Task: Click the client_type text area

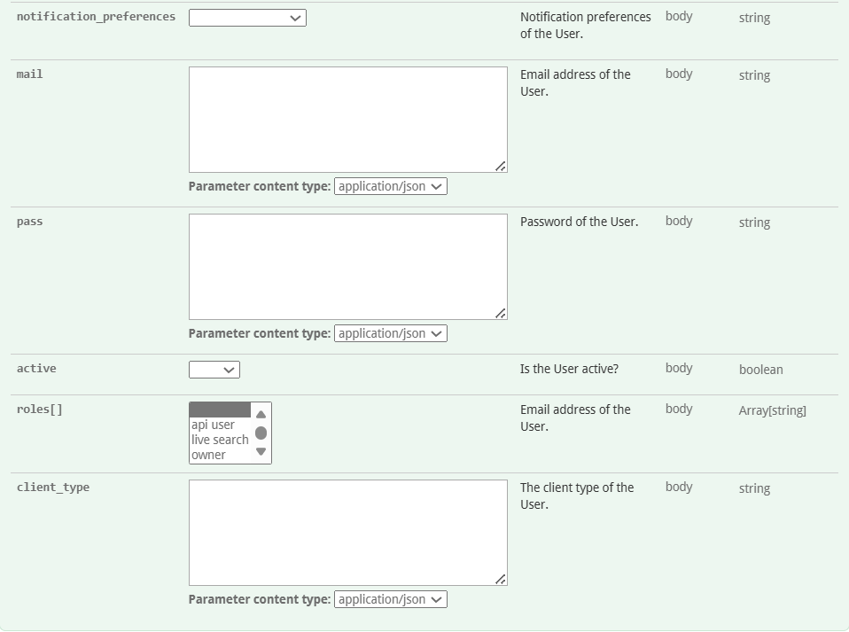Action: pyautogui.click(x=347, y=532)
